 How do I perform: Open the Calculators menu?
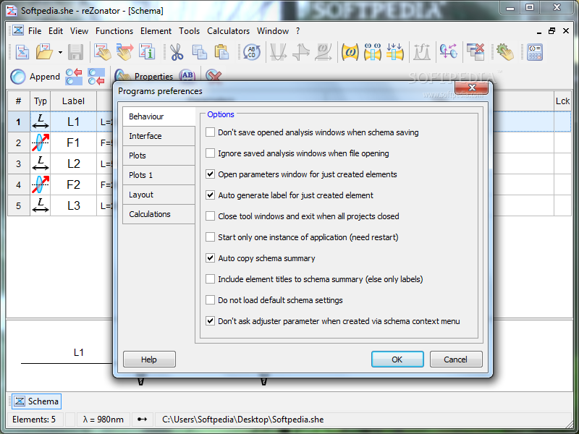(228, 31)
